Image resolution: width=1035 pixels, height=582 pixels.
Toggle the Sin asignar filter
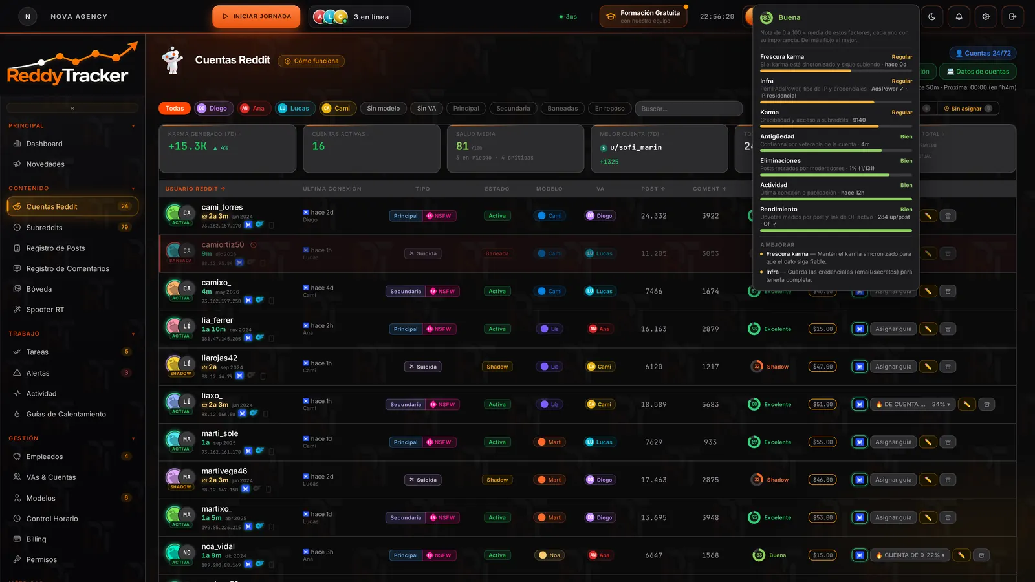click(968, 109)
